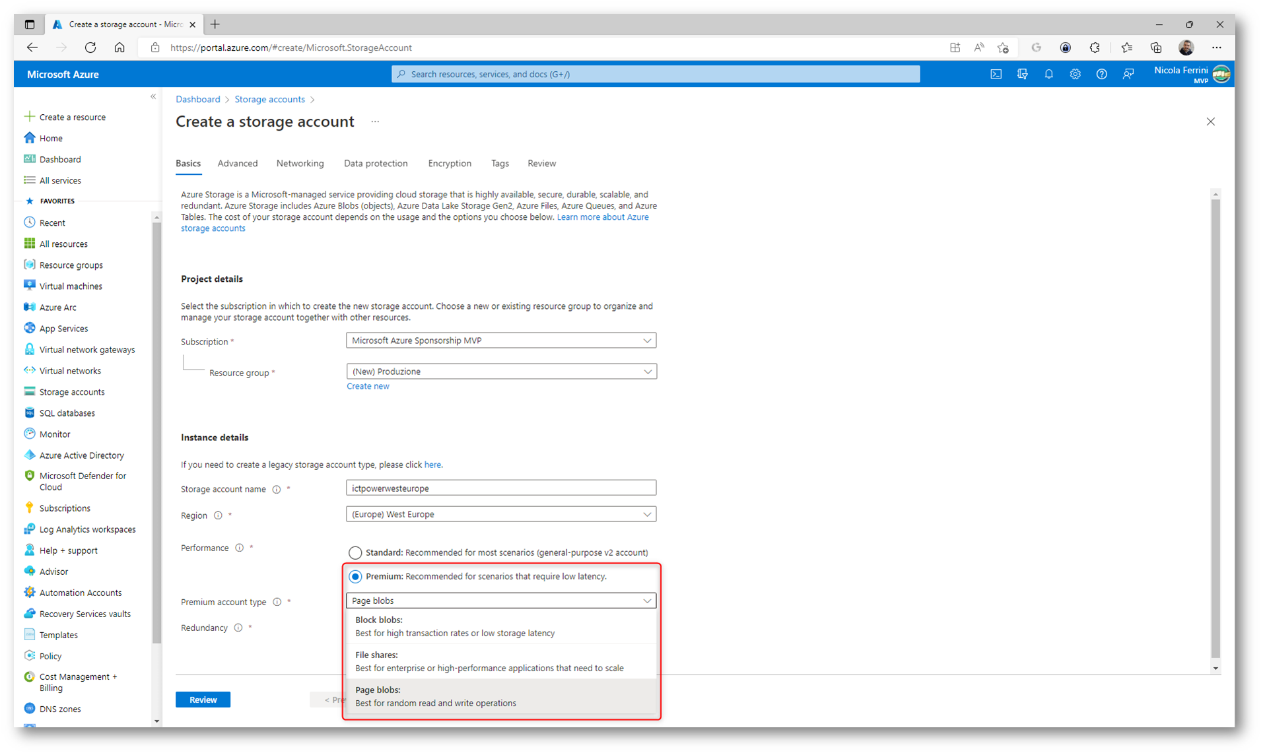
Task: Click the legacy storage account 'here' link
Action: pyautogui.click(x=432, y=465)
